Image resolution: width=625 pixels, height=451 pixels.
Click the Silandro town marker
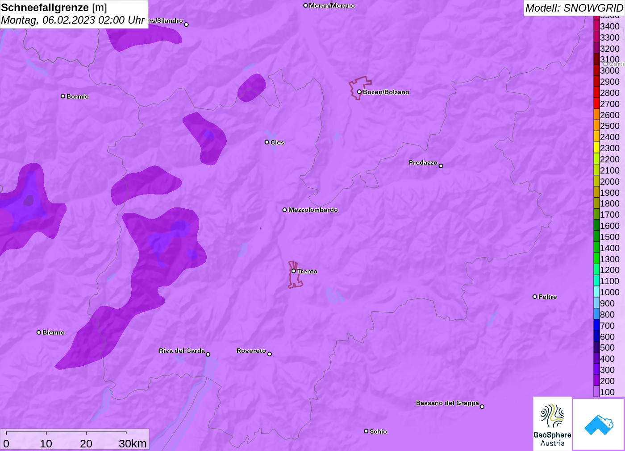click(186, 24)
